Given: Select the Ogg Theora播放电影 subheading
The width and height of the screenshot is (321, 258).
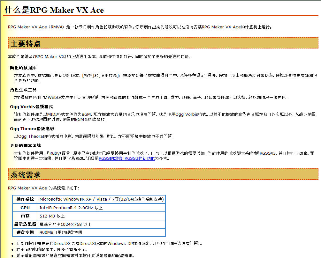Looking at the screenshot, I should pos(32,129).
